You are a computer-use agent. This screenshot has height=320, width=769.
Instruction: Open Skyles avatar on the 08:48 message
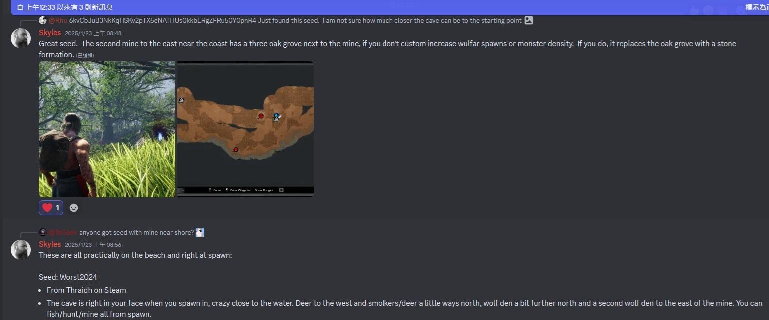coord(21,38)
